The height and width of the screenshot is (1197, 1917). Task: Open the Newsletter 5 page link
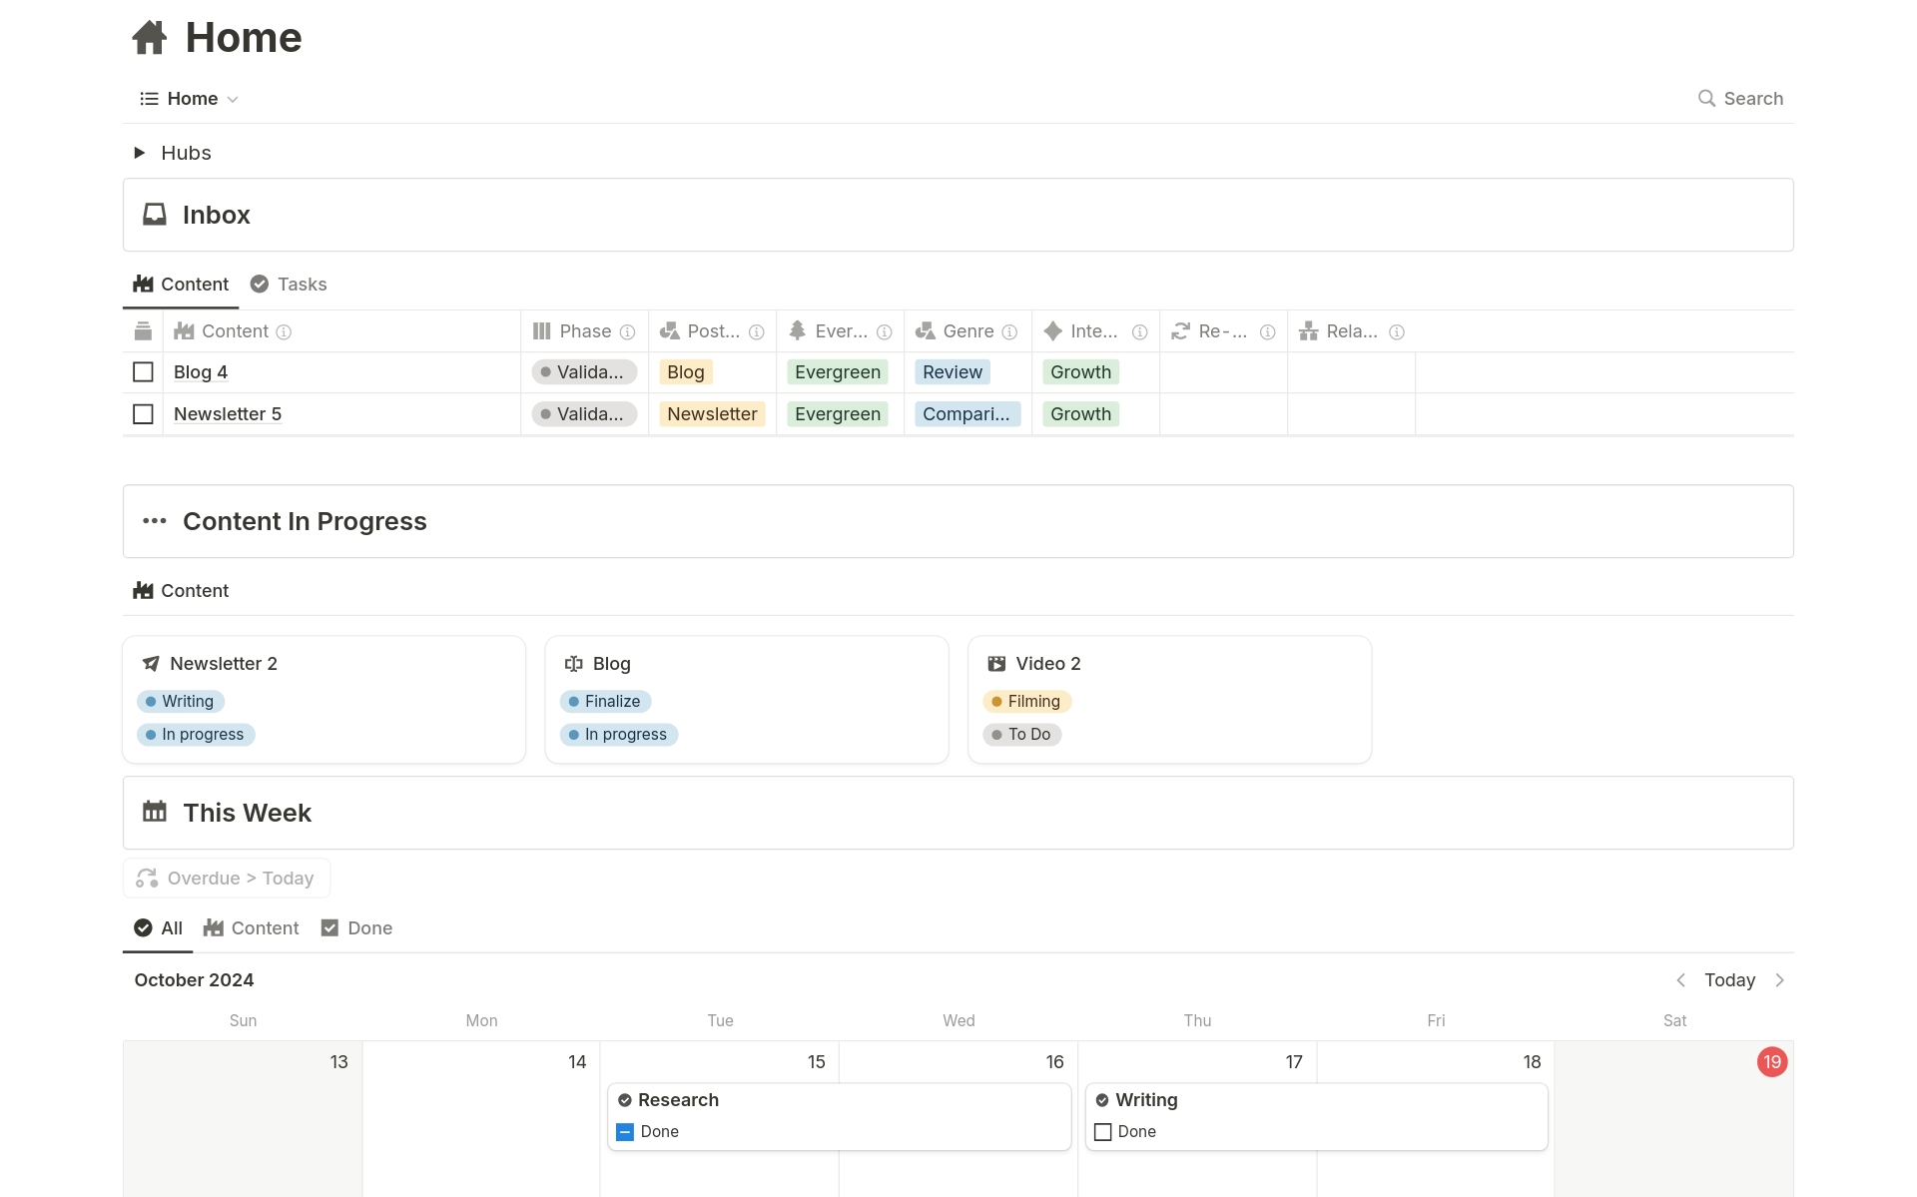227,413
